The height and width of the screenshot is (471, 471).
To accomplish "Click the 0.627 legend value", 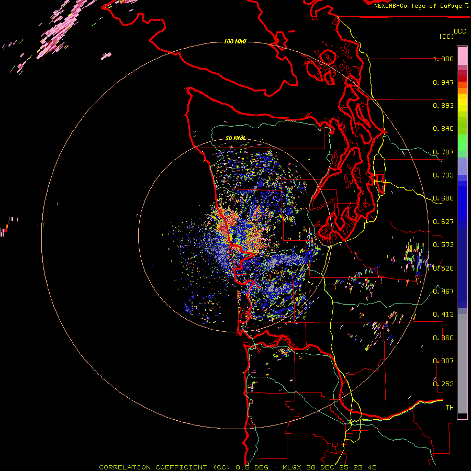I will [443, 222].
